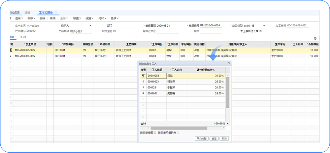Click worker name 杨海燕 in dialog
330x153 pixels.
click(176, 81)
